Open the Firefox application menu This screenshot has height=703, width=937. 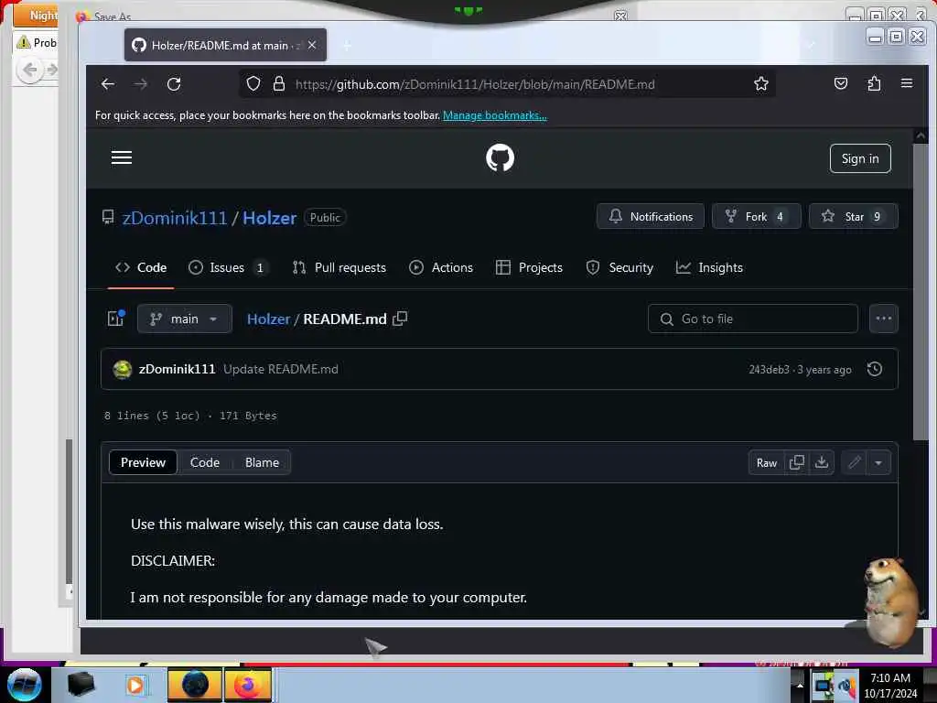coord(907,83)
